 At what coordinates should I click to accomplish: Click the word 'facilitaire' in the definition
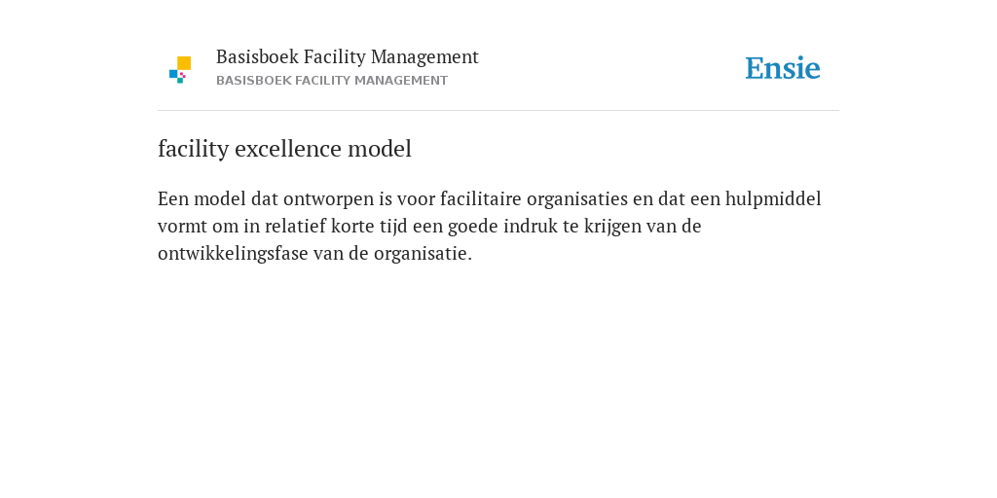click(x=481, y=198)
